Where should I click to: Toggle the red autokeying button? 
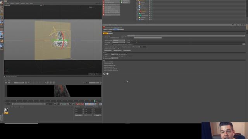point(80,104)
